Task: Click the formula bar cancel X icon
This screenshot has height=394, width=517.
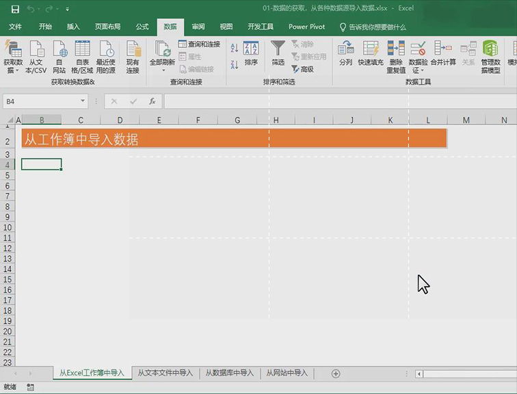Action: coord(114,101)
